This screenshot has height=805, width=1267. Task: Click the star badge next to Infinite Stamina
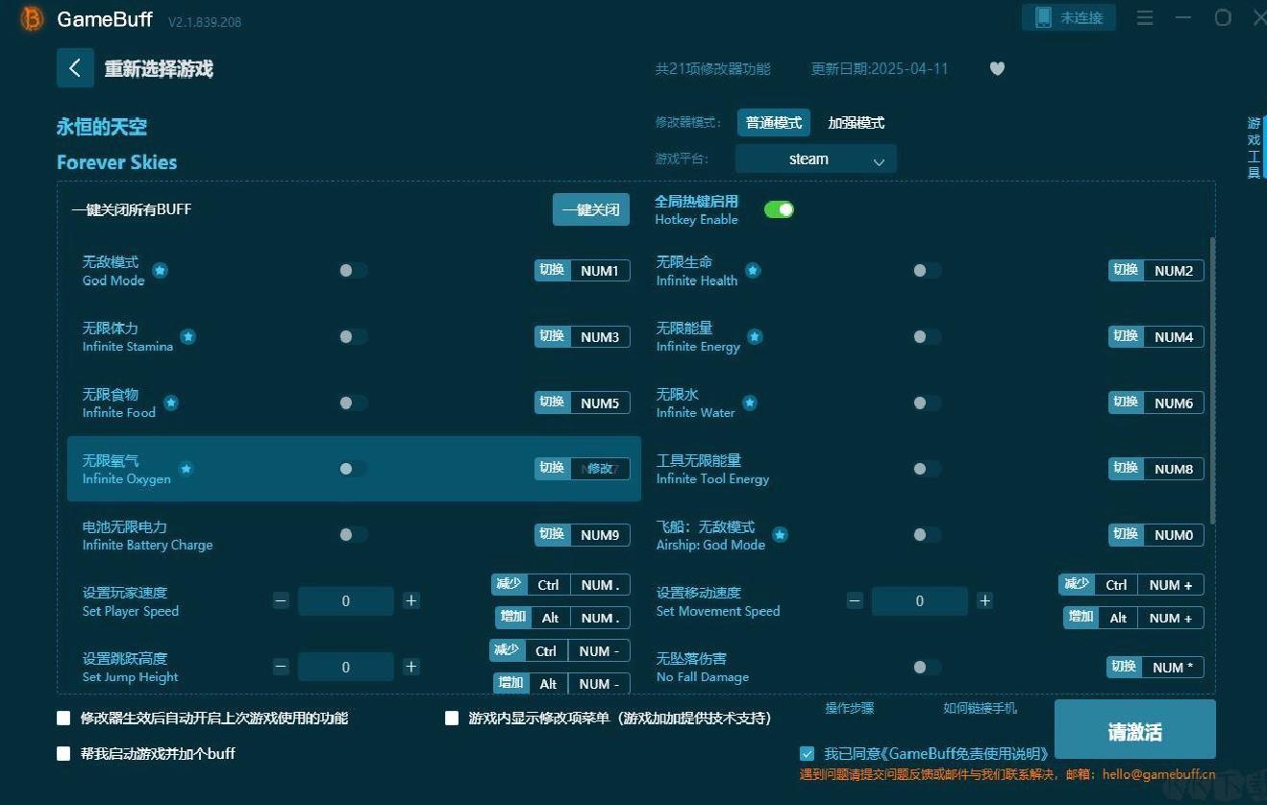pyautogui.click(x=188, y=337)
